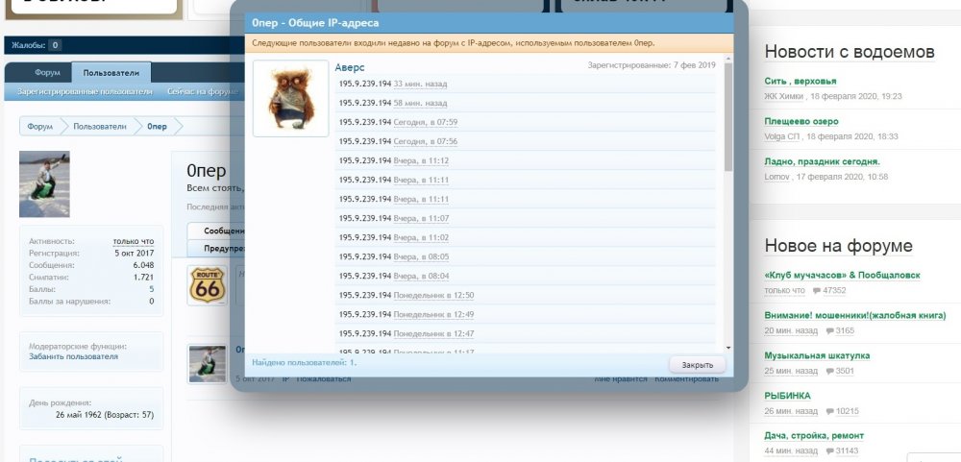The image size is (961, 462).
Task: Click the Форум breadcrumb item
Action: tap(40, 127)
